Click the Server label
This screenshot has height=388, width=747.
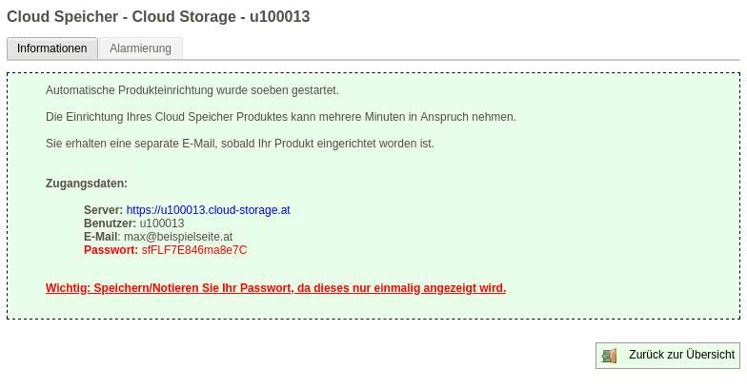click(x=103, y=210)
